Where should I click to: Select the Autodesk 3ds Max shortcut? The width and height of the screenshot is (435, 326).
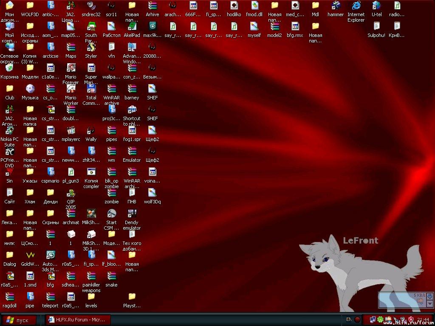[x=50, y=255]
